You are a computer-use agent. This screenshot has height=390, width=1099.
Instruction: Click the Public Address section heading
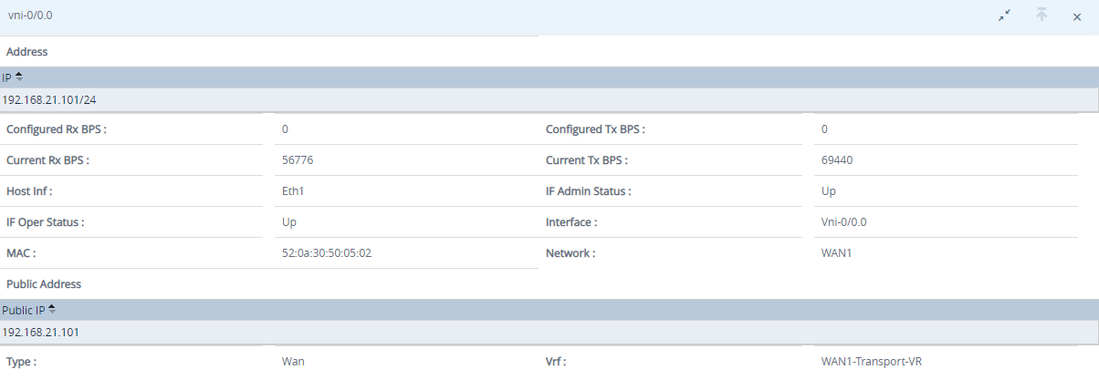[x=44, y=284]
